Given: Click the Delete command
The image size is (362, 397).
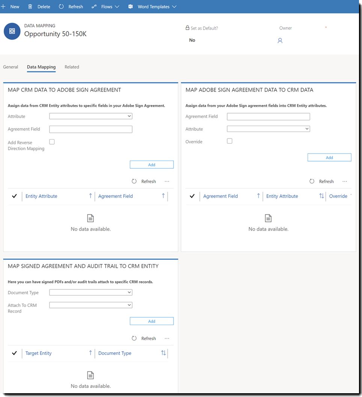Looking at the screenshot, I should tap(44, 7).
